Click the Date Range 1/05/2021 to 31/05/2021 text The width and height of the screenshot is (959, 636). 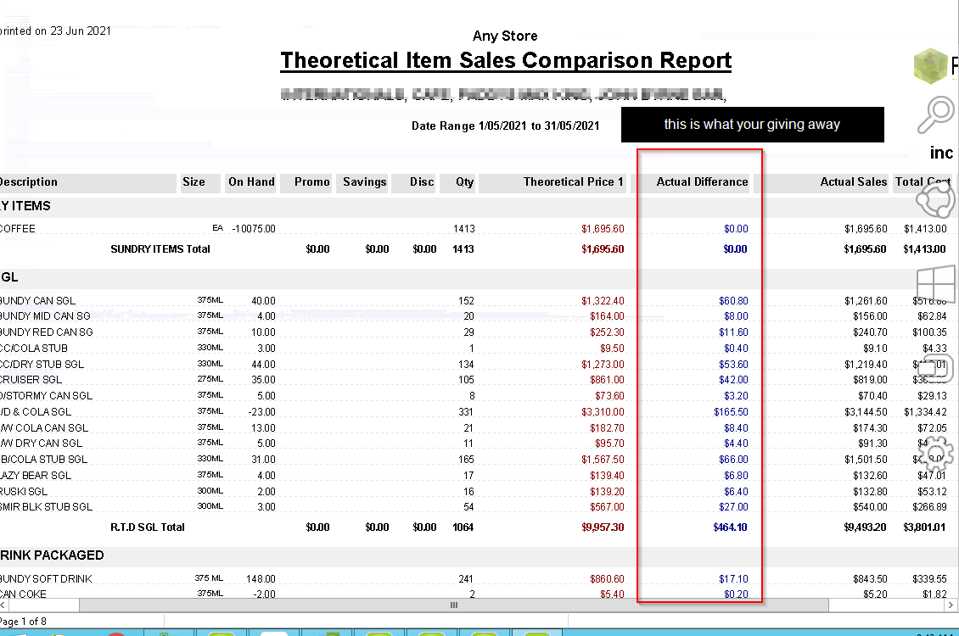pos(505,126)
